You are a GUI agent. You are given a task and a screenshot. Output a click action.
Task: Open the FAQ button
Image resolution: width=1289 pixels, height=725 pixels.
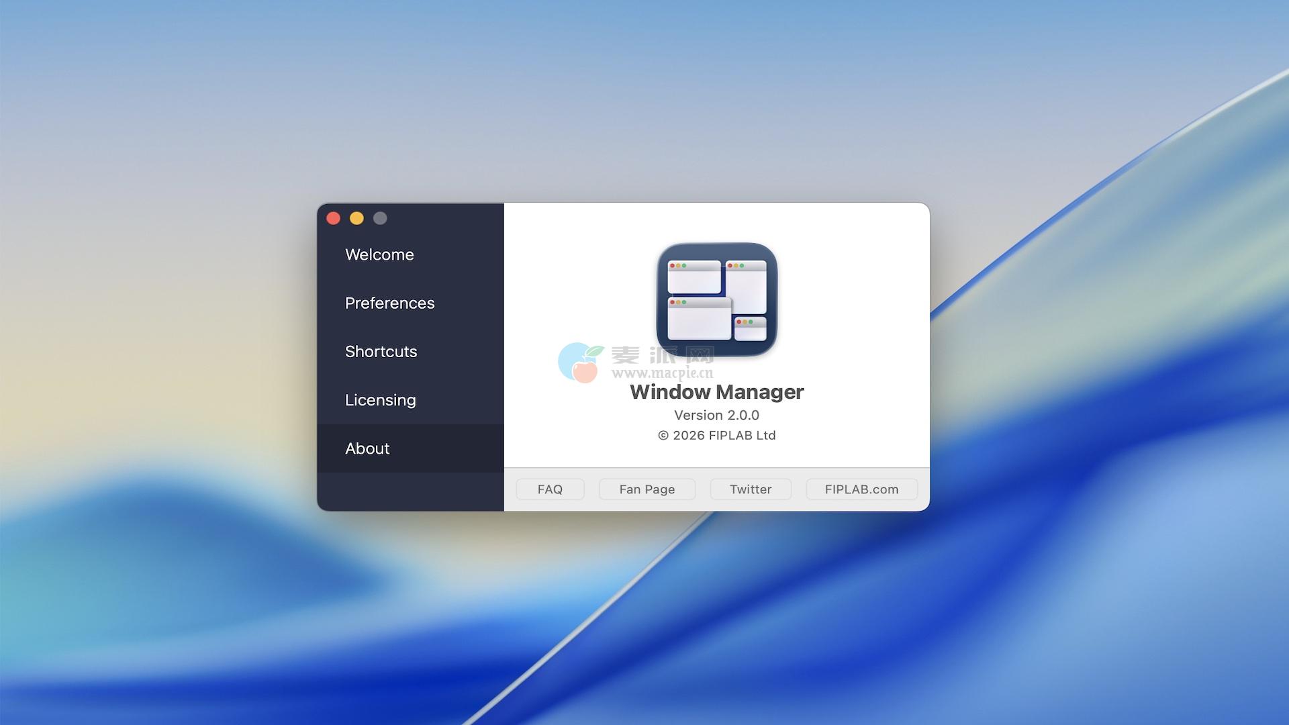tap(550, 489)
